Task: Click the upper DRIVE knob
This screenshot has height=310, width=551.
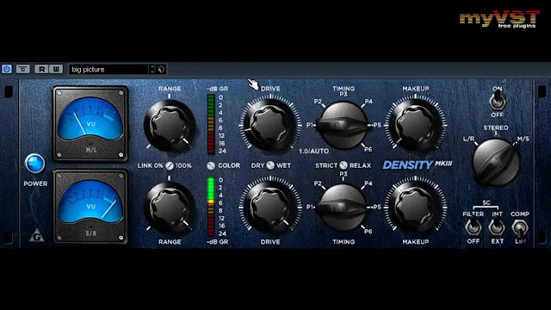Action: point(270,125)
